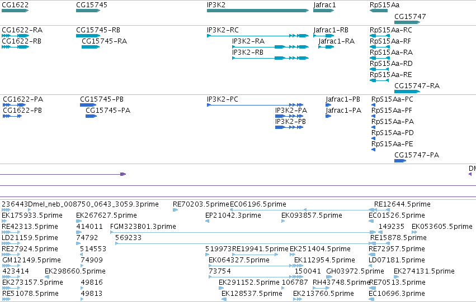Select protein CG1622-PA

pos(23,99)
